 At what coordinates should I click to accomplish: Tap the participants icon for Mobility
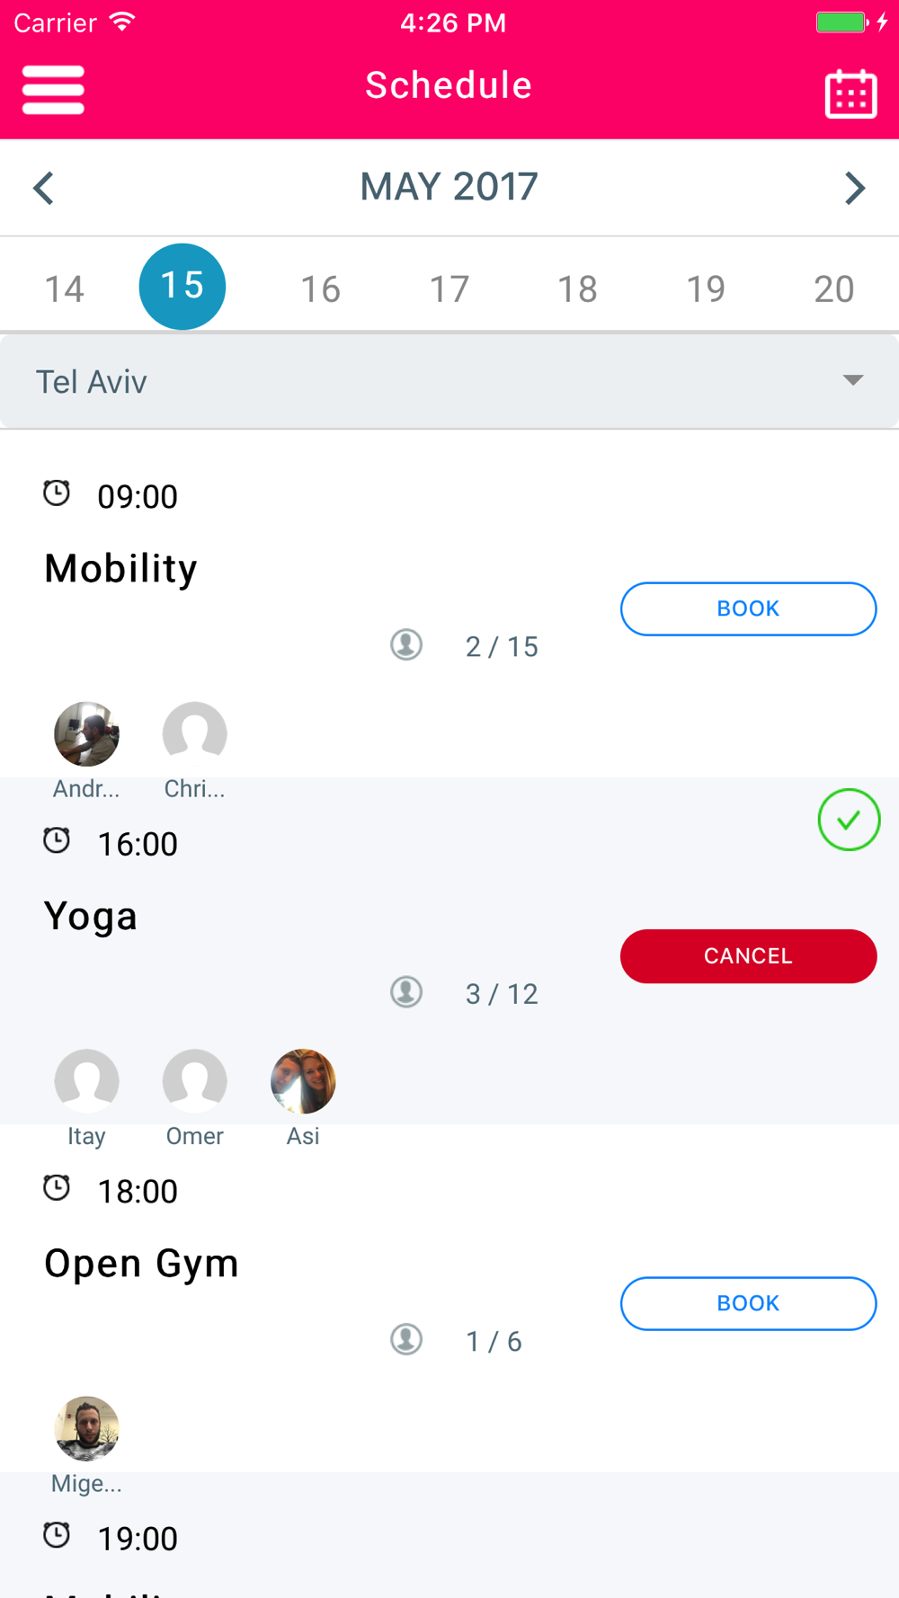406,644
